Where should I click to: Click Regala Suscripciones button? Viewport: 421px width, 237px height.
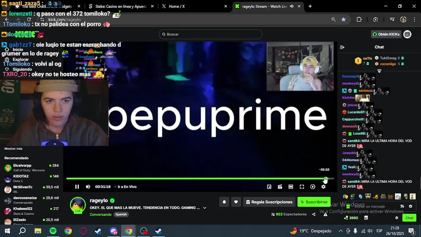[x=269, y=202]
